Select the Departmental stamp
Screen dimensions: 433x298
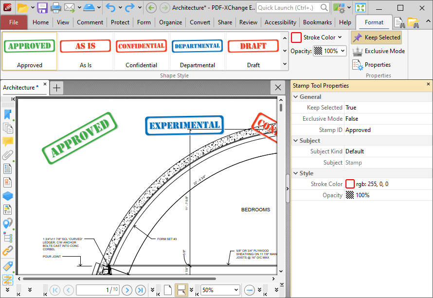197,51
